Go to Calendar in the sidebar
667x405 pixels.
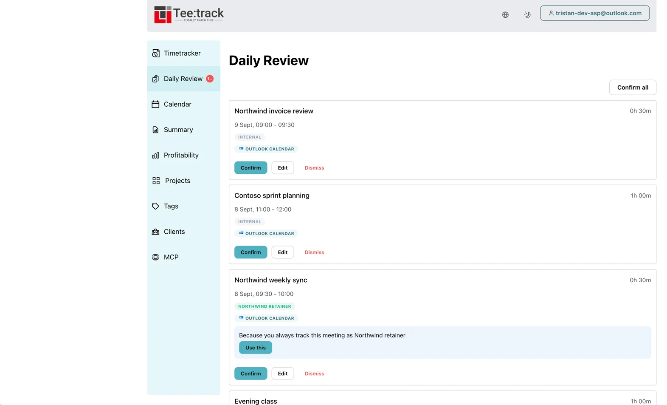(184, 104)
